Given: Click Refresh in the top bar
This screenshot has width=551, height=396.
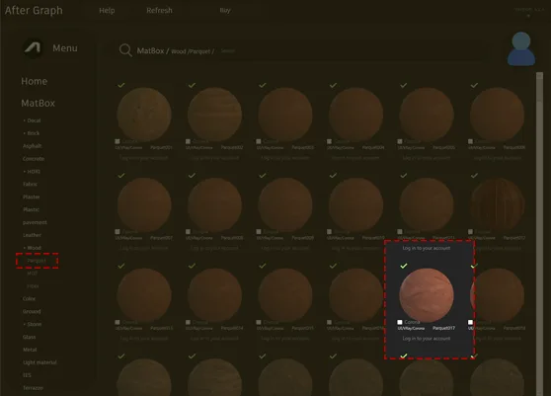Looking at the screenshot, I should 159,11.
